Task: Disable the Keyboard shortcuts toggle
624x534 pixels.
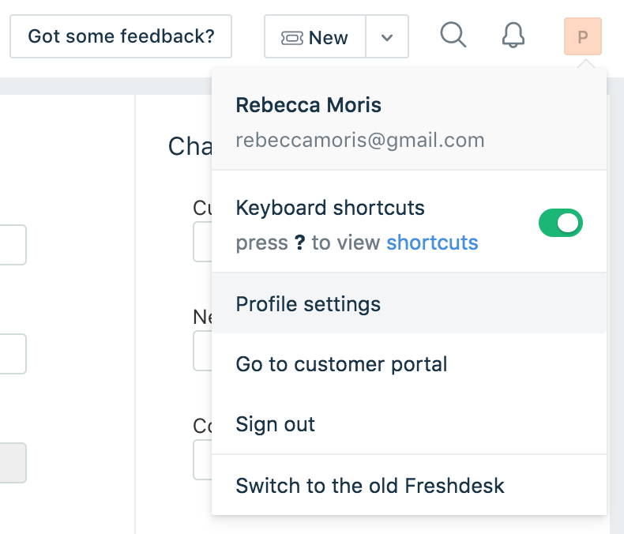Action: [561, 224]
